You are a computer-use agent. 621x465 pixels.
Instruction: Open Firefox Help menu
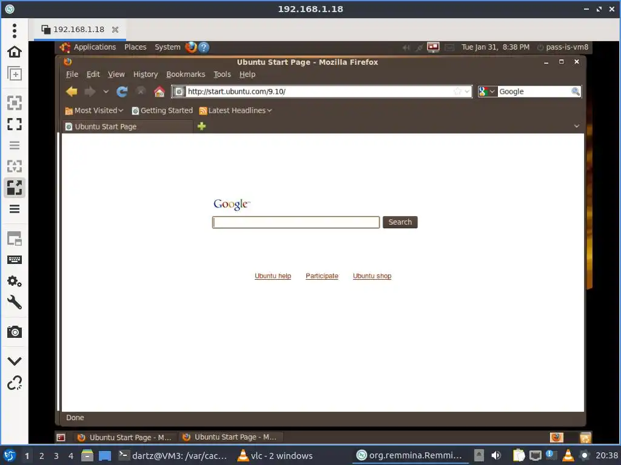[x=247, y=74]
